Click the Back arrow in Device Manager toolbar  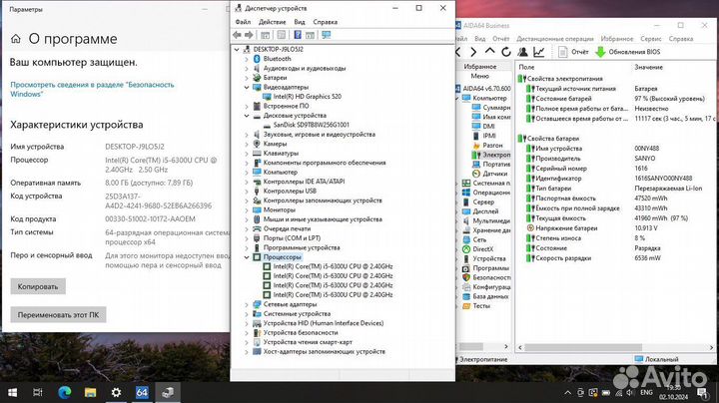coord(237,35)
